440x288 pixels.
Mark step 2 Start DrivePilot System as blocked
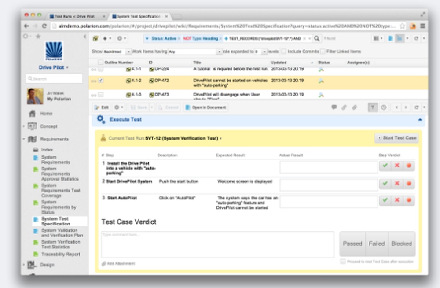(x=409, y=184)
